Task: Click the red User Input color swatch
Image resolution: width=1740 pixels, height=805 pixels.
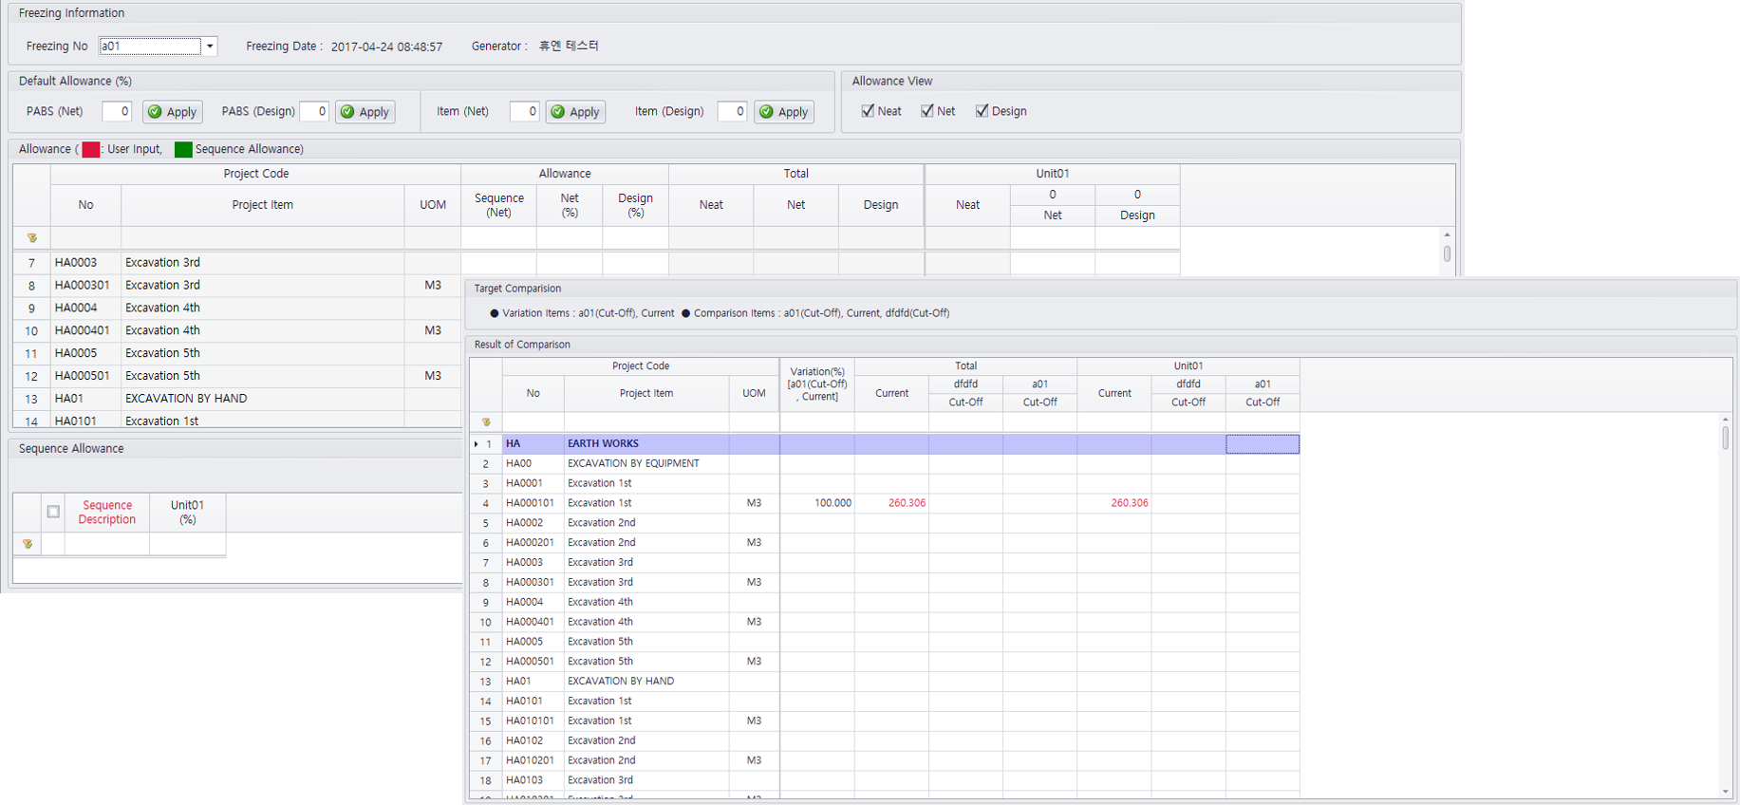Action: pyautogui.click(x=91, y=149)
